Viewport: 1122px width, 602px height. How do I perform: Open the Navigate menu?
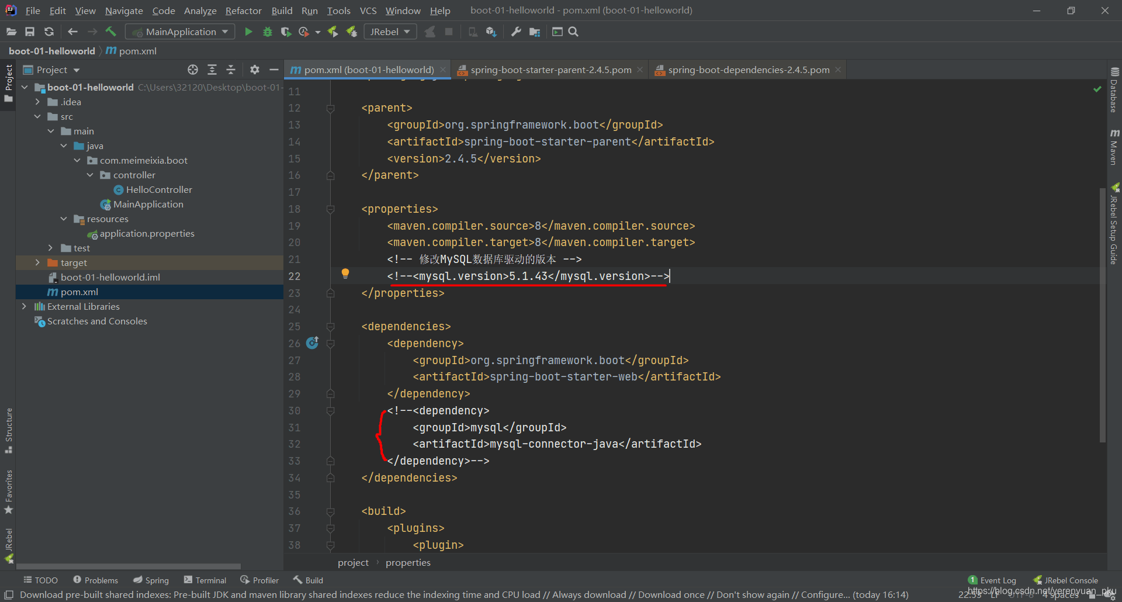pyautogui.click(x=124, y=11)
